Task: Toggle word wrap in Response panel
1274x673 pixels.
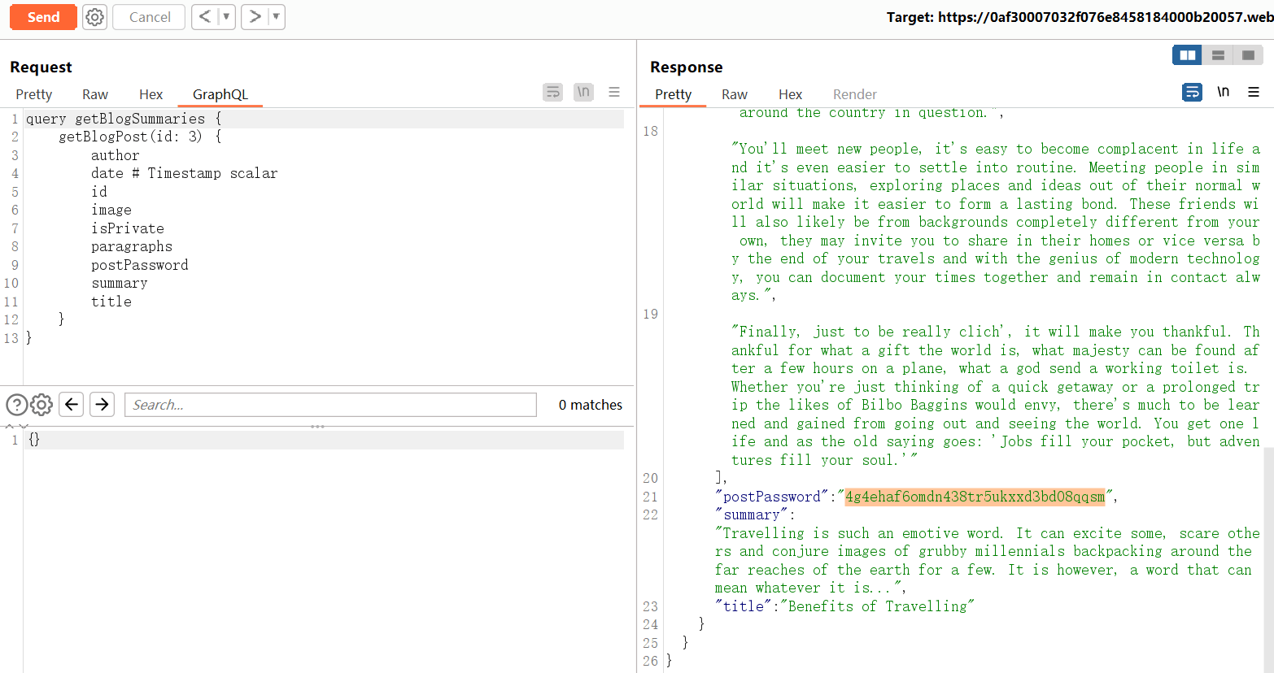Action: (1192, 93)
